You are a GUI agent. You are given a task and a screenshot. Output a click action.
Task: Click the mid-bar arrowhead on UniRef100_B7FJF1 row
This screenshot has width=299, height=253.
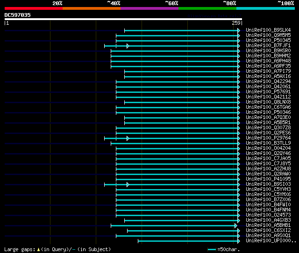tap(128, 46)
